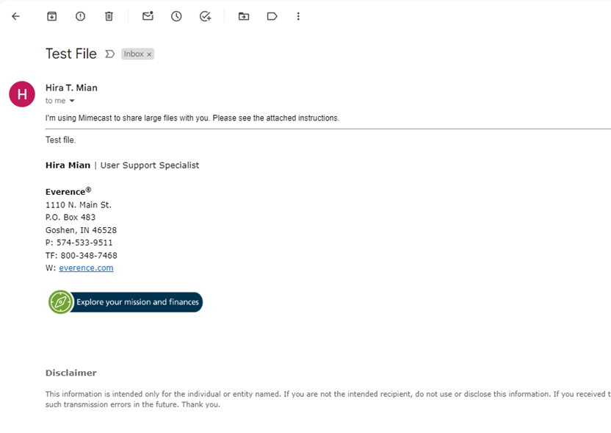The height and width of the screenshot is (433, 611).
Task: Select the Inbox label tag
Action: coord(134,54)
